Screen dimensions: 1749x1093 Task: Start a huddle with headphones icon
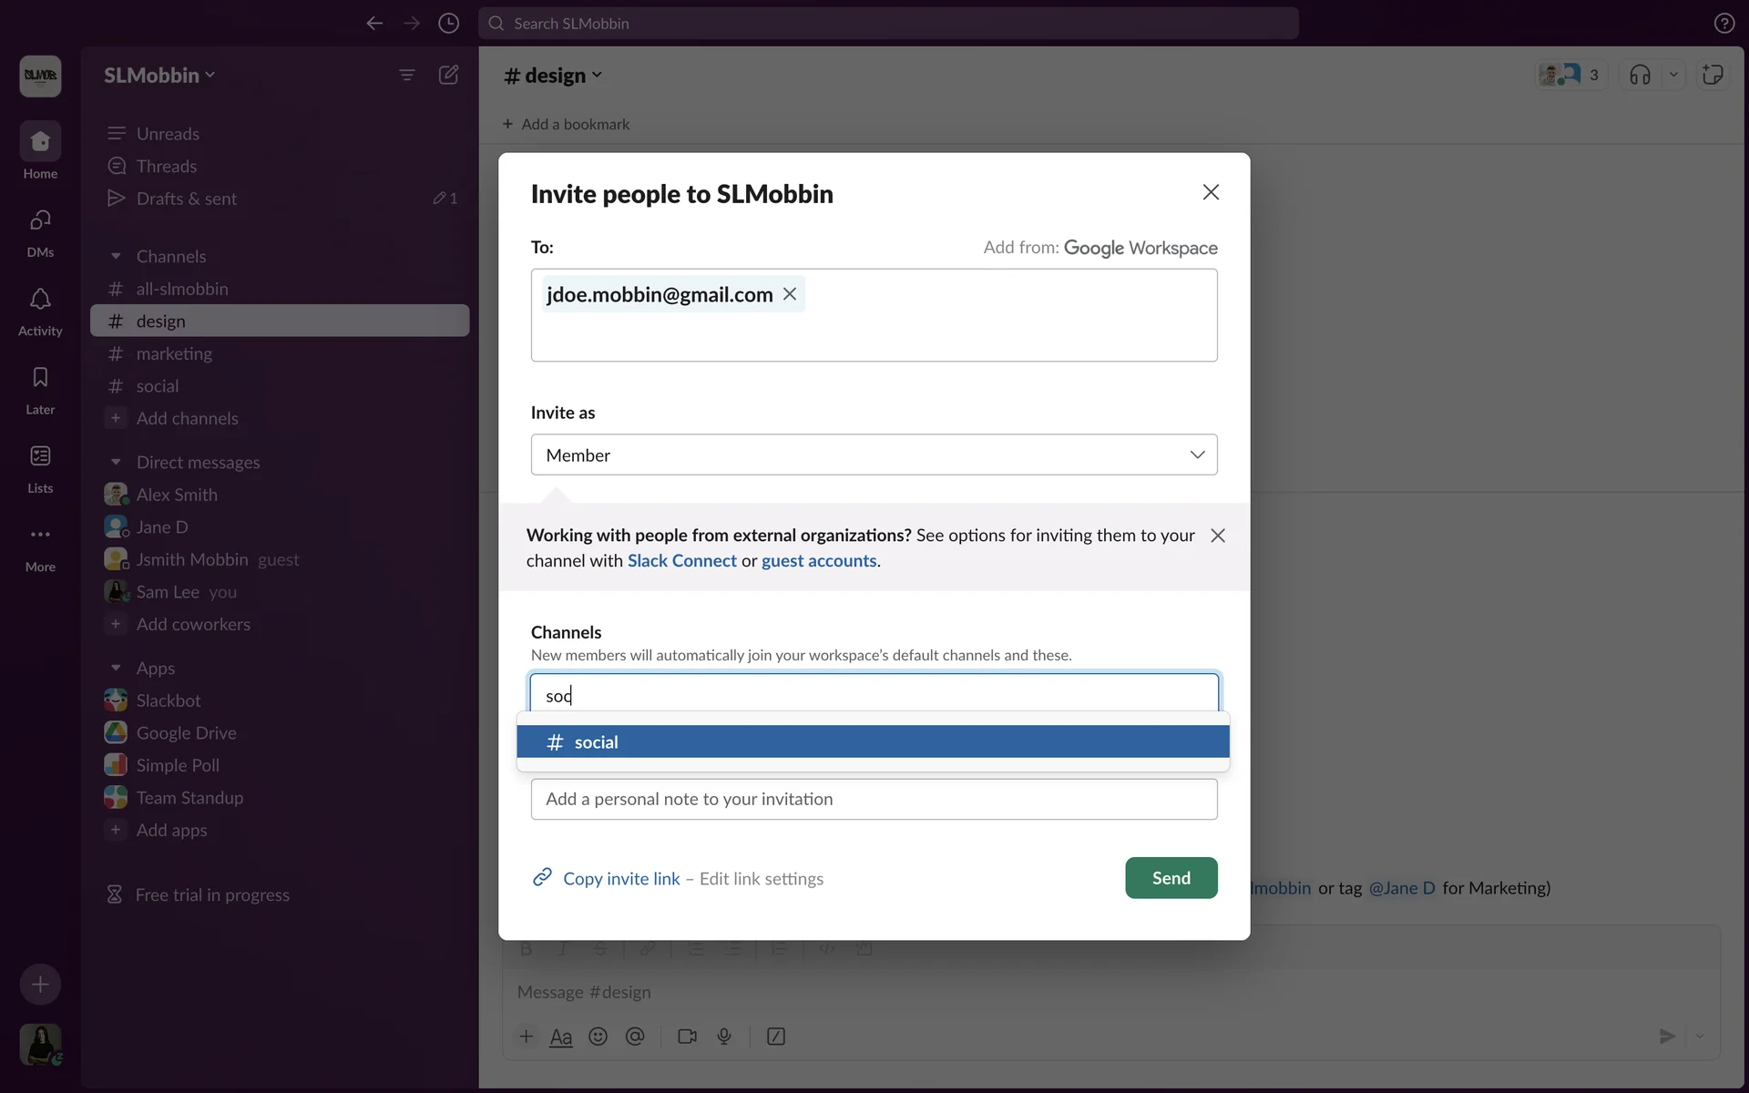click(1640, 75)
